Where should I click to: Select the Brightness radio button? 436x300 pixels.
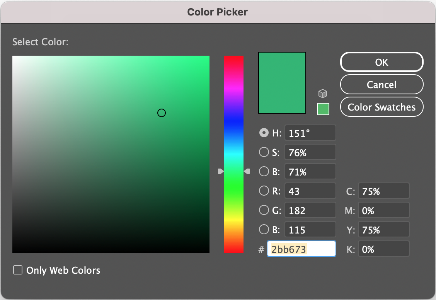(x=264, y=171)
